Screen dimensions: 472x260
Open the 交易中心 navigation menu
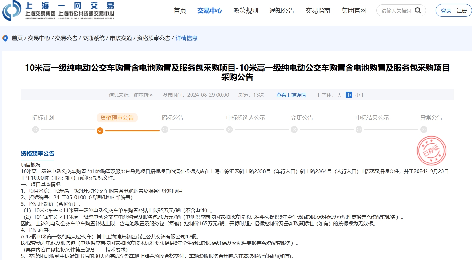(210, 11)
